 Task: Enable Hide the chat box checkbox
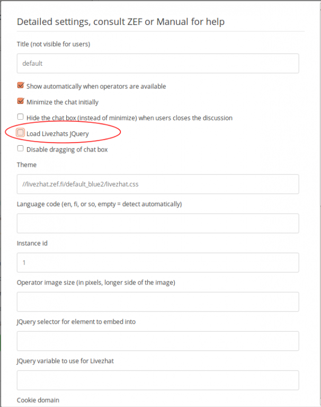tap(20, 117)
